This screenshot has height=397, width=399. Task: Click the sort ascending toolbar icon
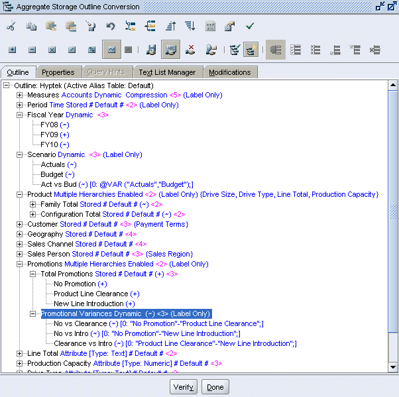(170, 27)
